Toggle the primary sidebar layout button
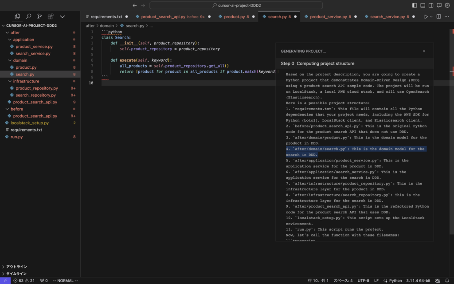 click(415, 5)
